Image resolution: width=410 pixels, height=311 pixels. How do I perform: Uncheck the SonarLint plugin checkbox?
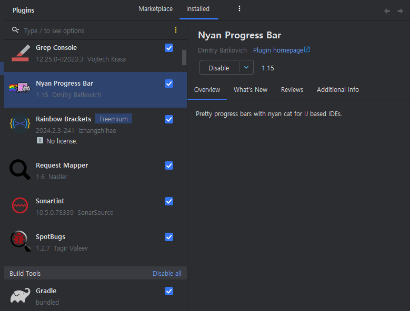169,201
